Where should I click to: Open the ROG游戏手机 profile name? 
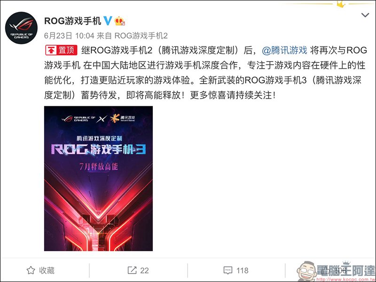[x=73, y=21]
